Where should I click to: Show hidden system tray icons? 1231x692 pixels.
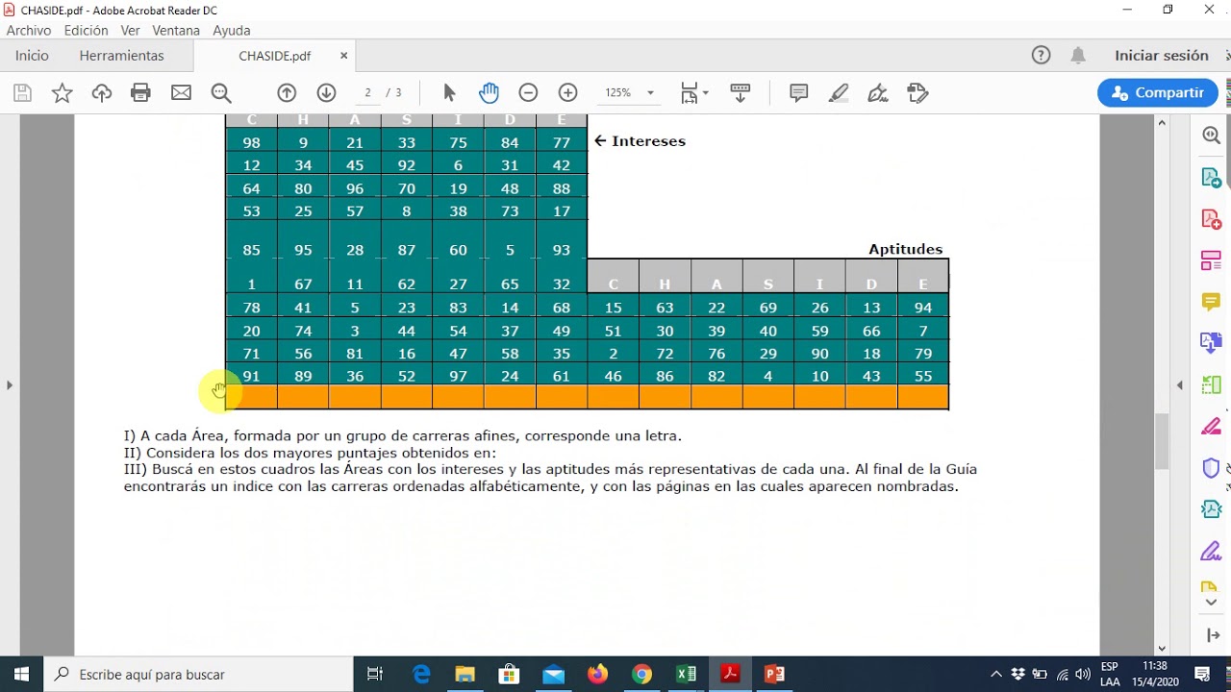pos(995,675)
